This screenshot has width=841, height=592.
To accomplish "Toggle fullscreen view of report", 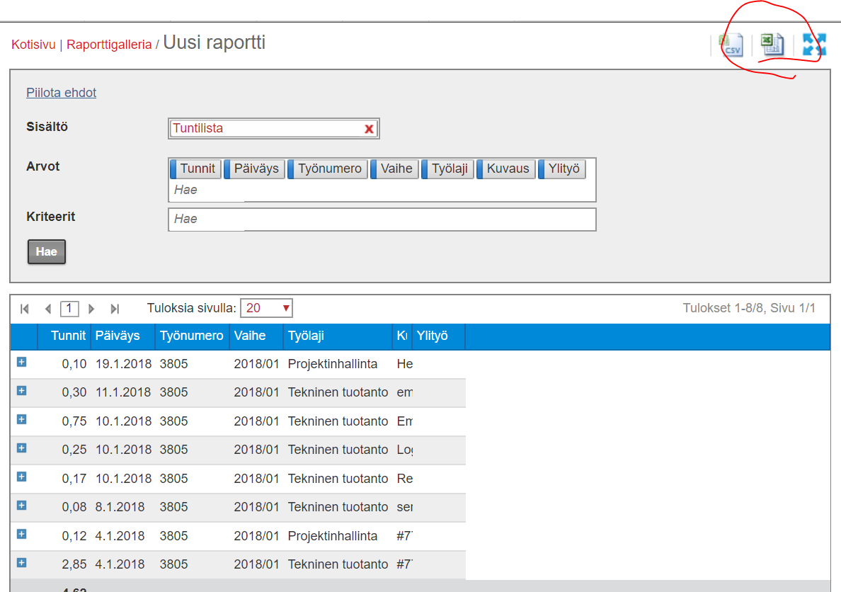I will (814, 45).
